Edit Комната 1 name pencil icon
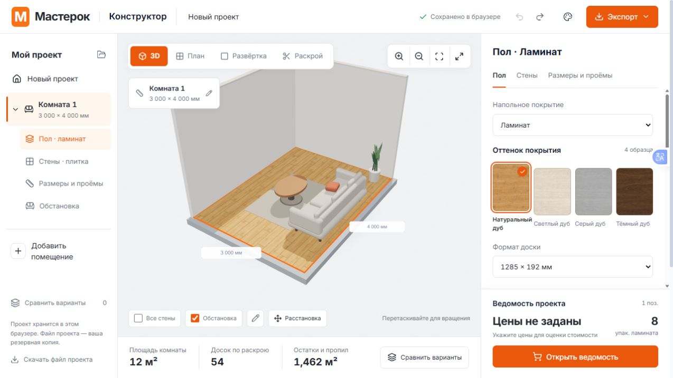 (x=209, y=93)
